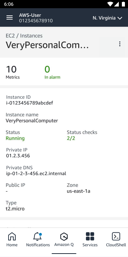This screenshot has height=257, width=128.
Task: Launch Amazon Q assistant icon
Action: coord(64,236)
